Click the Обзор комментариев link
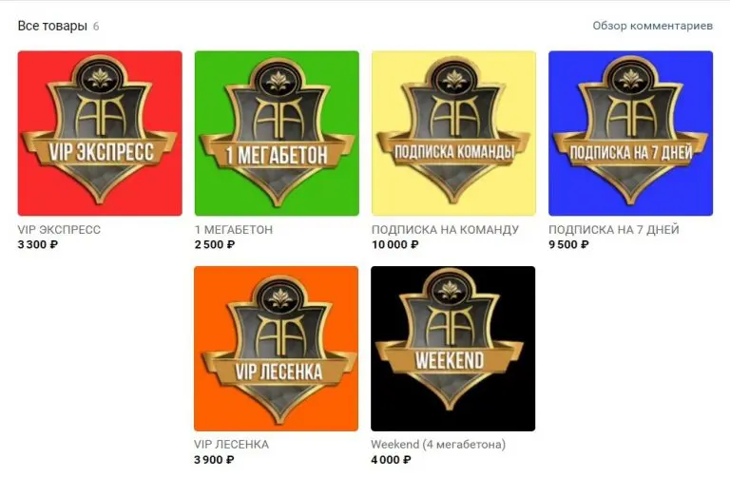This screenshot has height=477, width=730. pos(652,26)
